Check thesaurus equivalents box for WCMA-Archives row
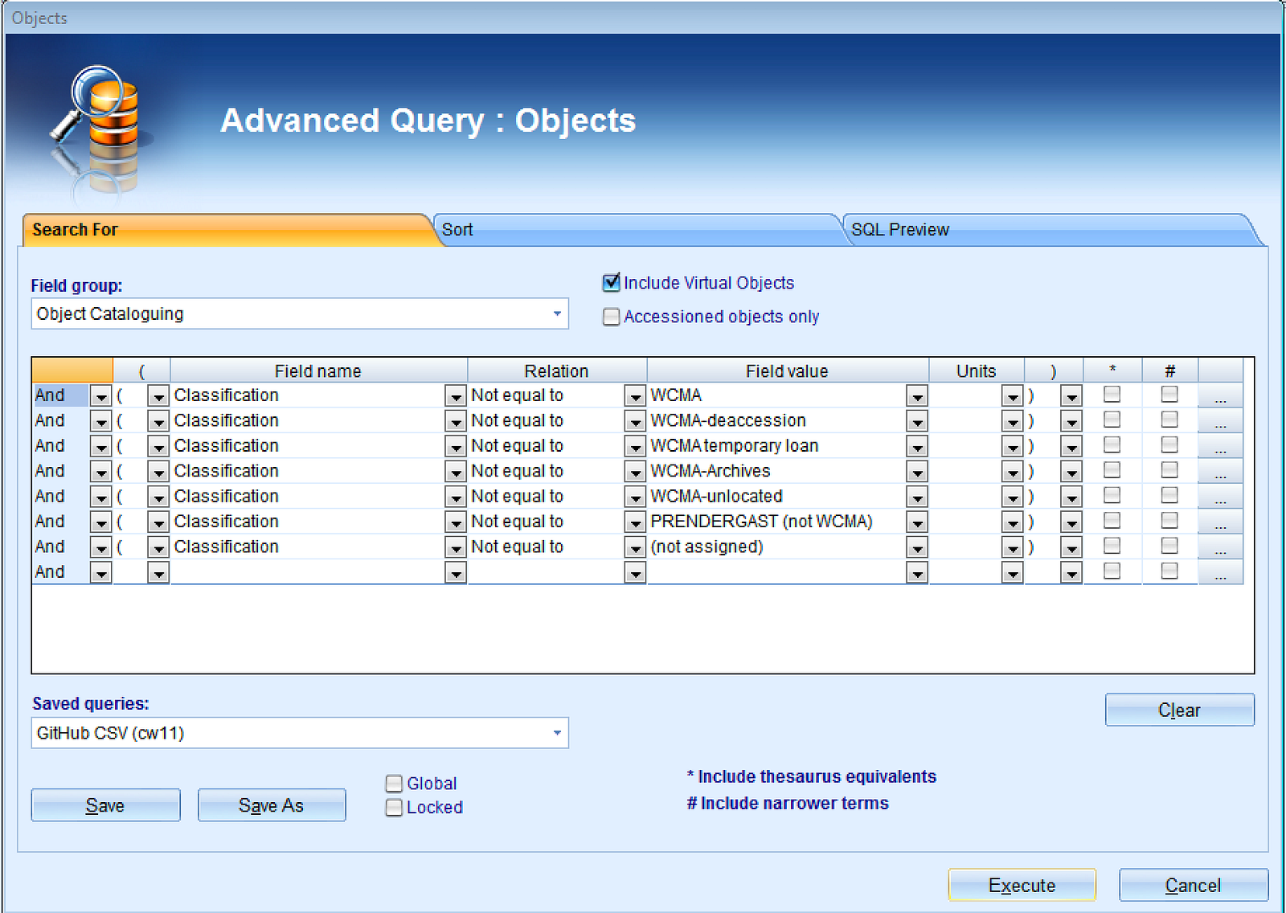 [x=1112, y=470]
